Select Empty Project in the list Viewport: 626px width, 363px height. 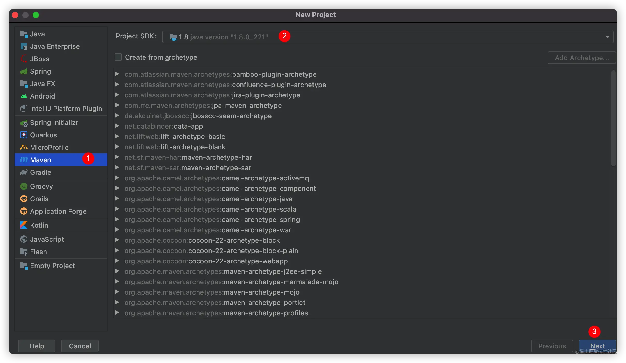[x=52, y=266]
